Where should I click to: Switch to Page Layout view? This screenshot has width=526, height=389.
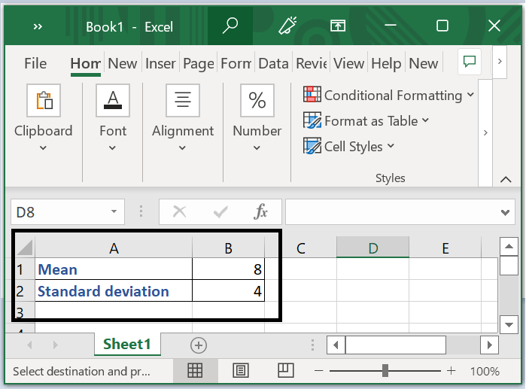pyautogui.click(x=241, y=370)
